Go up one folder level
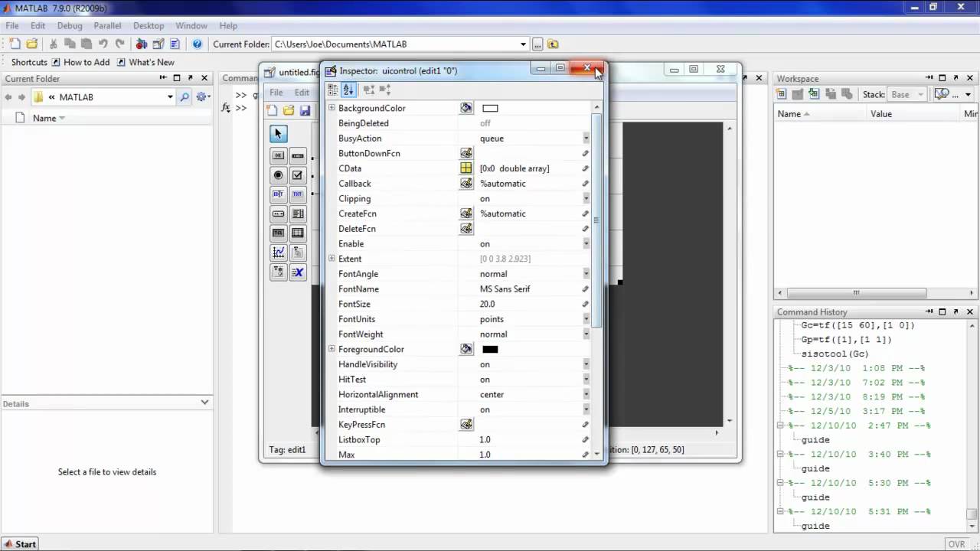This screenshot has width=980, height=551. coord(553,44)
